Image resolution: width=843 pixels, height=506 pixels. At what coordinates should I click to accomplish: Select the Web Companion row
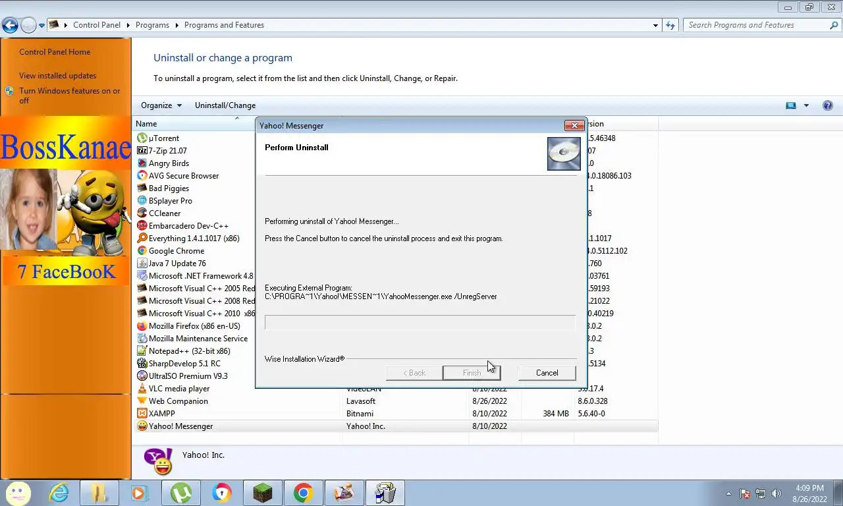click(x=396, y=401)
